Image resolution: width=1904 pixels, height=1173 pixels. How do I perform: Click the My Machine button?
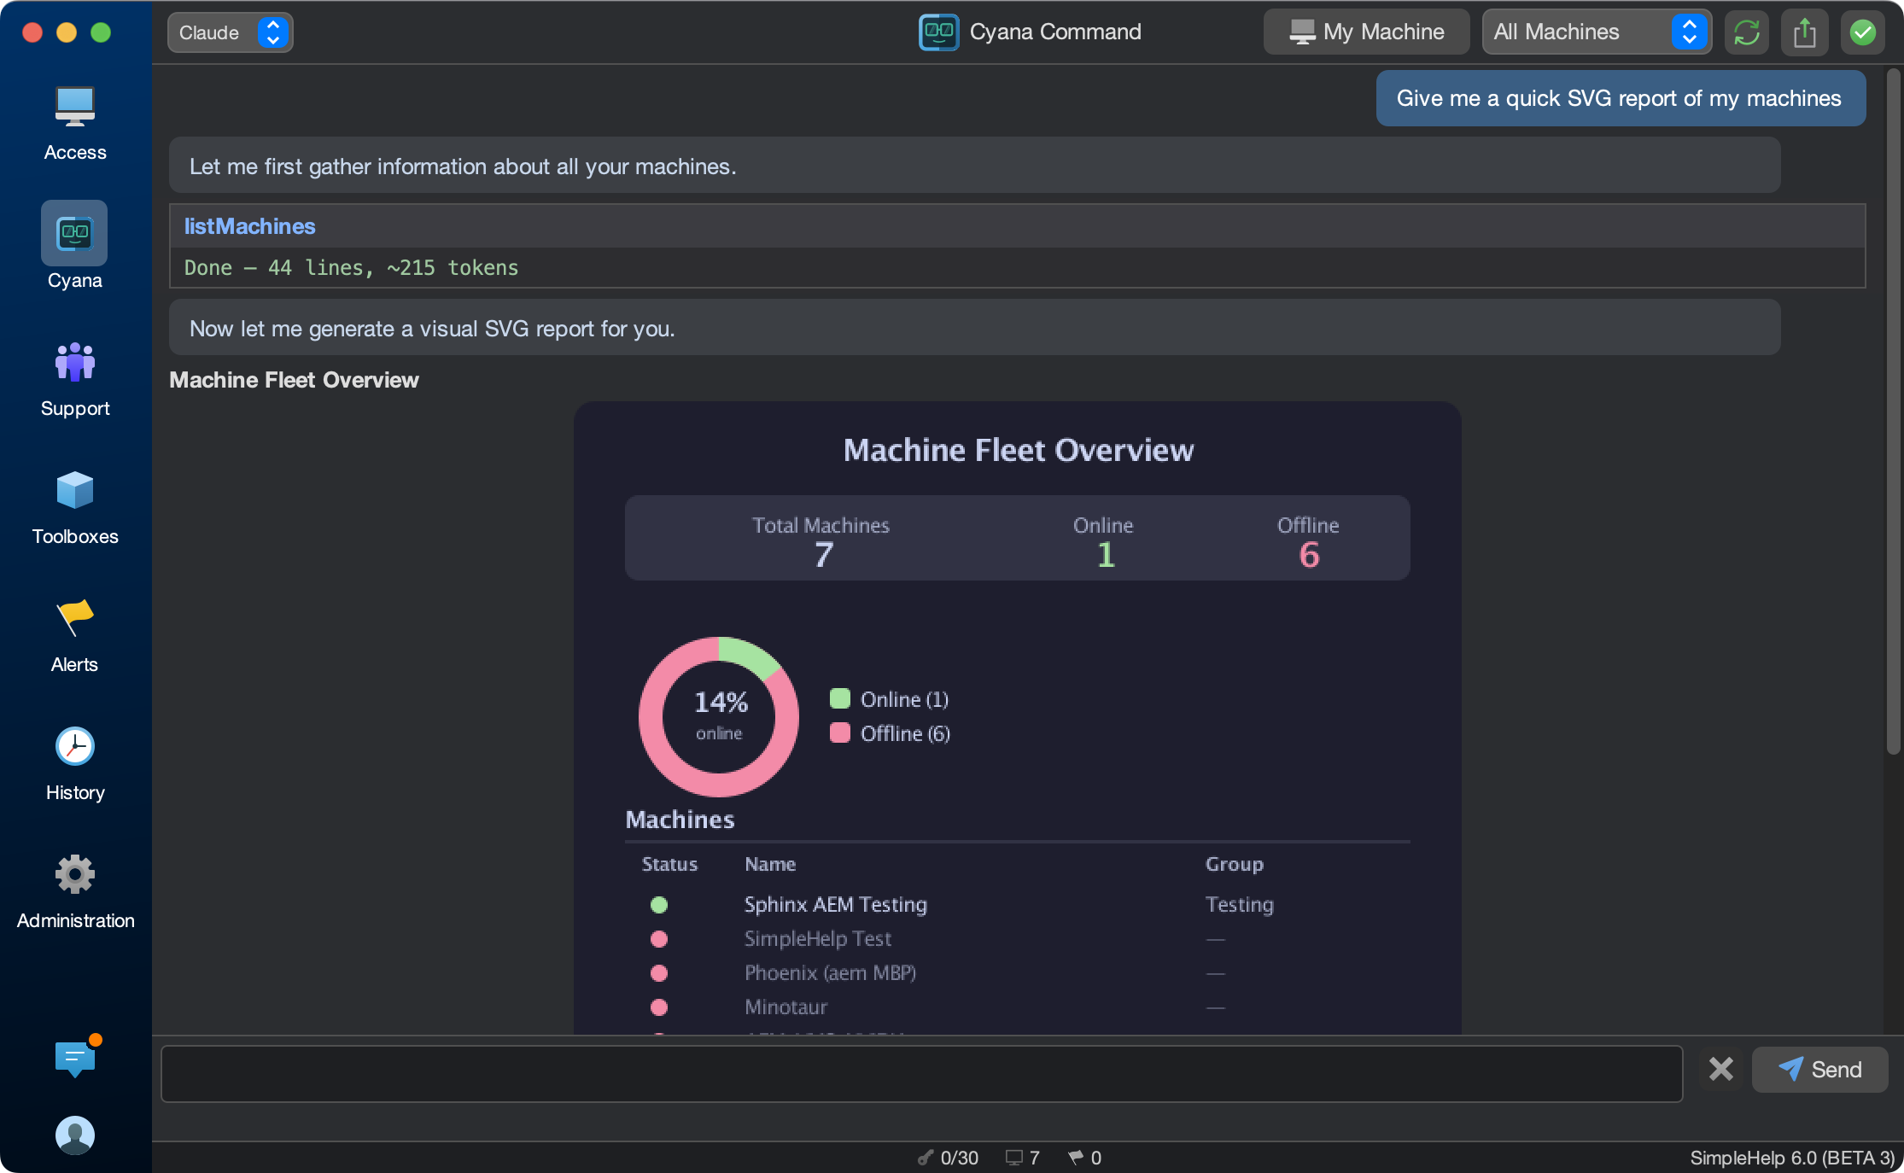pyautogui.click(x=1366, y=32)
